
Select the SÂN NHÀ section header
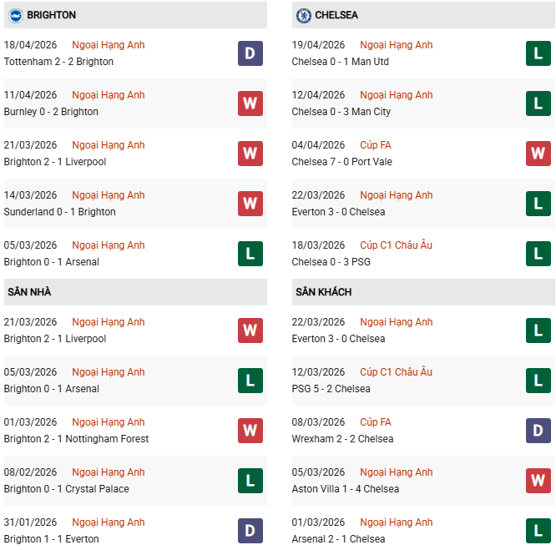pyautogui.click(x=30, y=292)
